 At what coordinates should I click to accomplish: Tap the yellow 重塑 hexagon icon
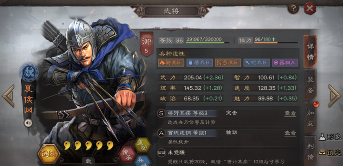[x=142, y=145]
